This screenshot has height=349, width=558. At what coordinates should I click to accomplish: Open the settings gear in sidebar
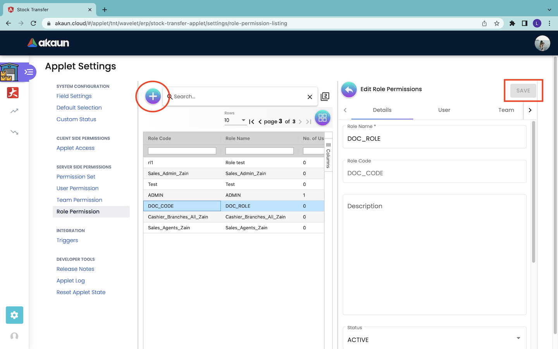click(14, 315)
